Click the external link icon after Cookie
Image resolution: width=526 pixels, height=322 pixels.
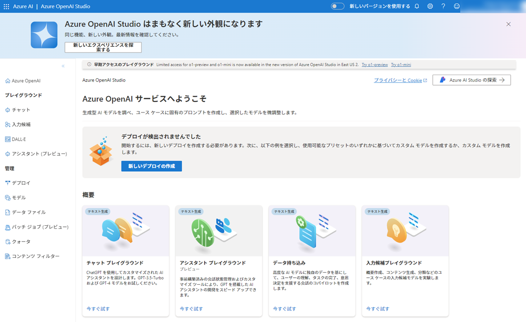(426, 80)
